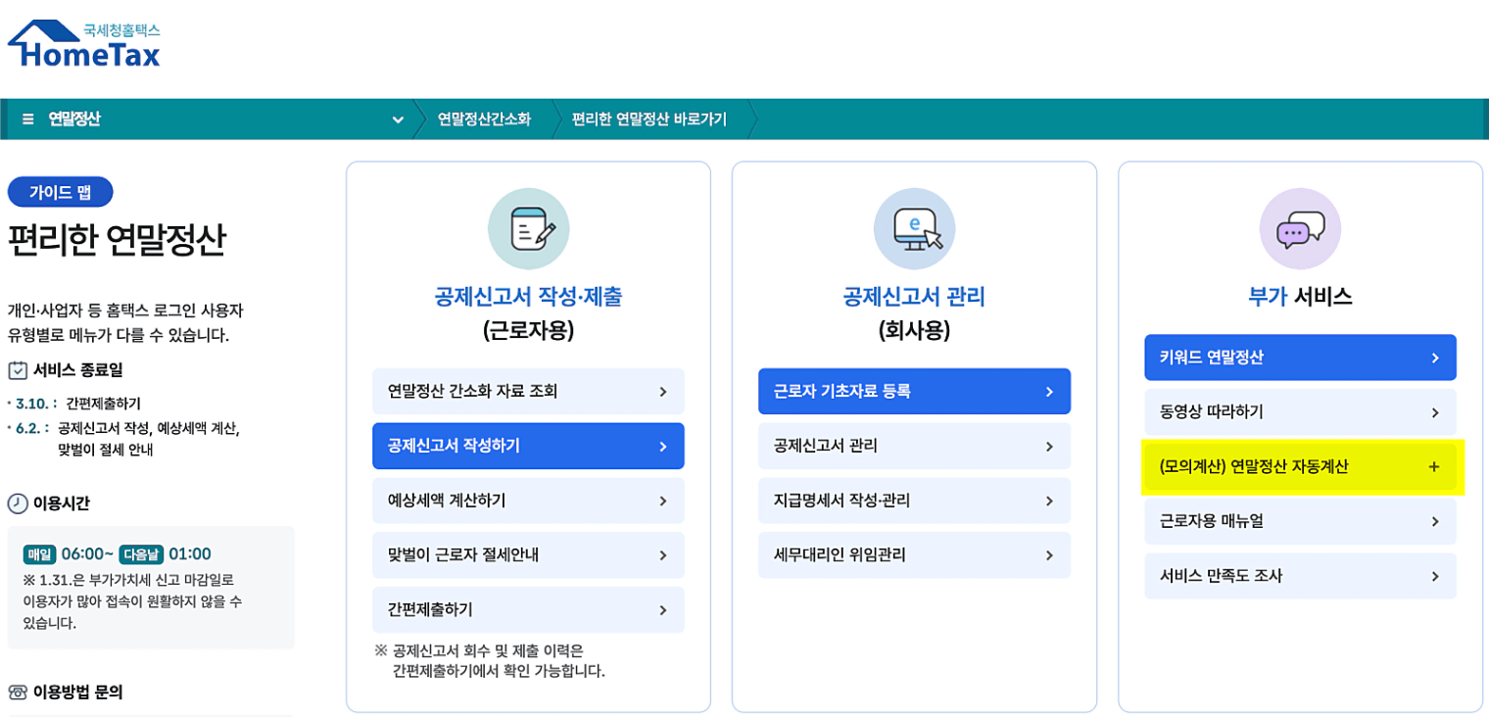Image resolution: width=1489 pixels, height=717 pixels.
Task: Switch to the 연말정산간소화 tab
Action: coord(482,118)
